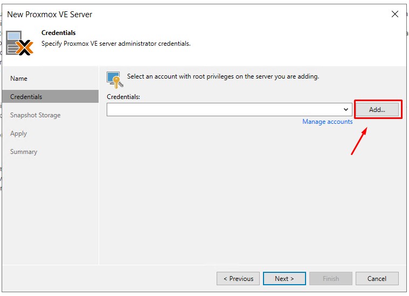Image resolution: width=409 pixels, height=296 pixels.
Task: Go to the Name wizard step
Action: click(x=19, y=79)
